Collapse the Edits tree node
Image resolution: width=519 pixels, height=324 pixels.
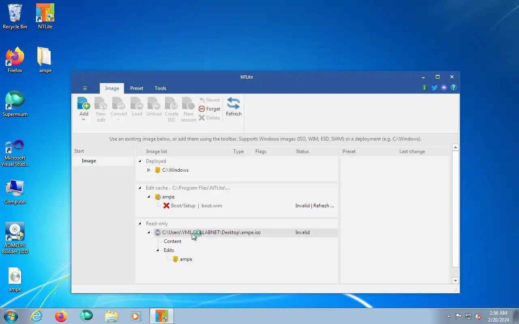[x=158, y=250]
